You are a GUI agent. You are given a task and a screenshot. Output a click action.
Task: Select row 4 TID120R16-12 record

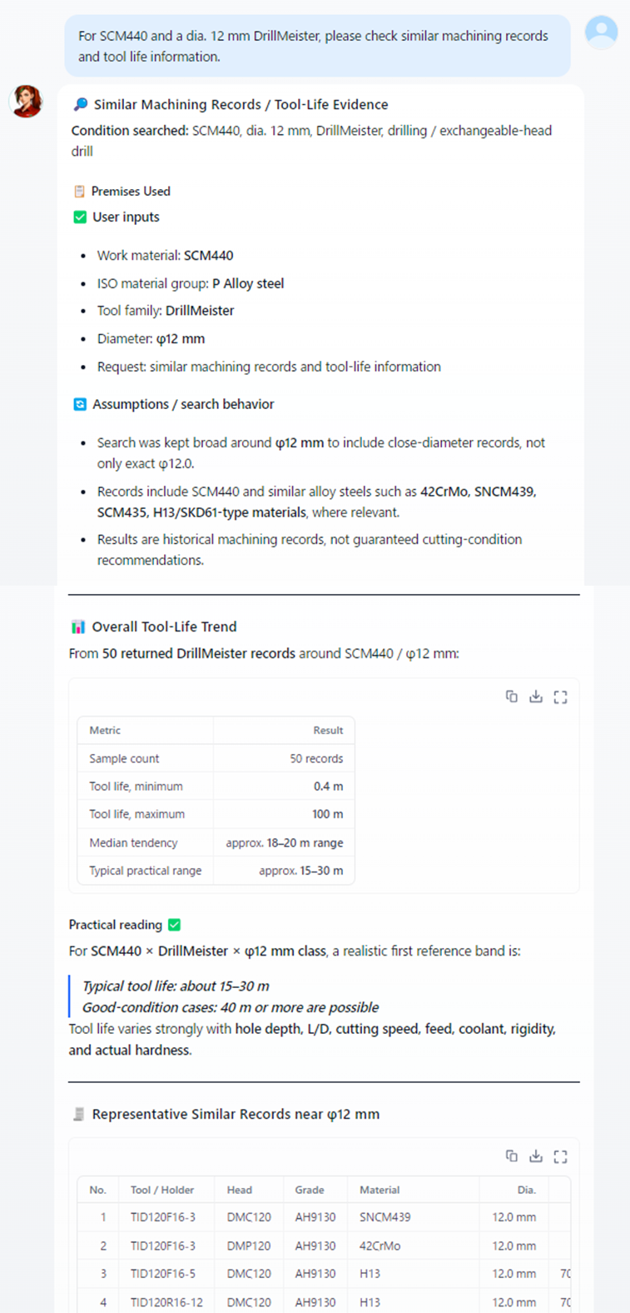[x=324, y=1302]
